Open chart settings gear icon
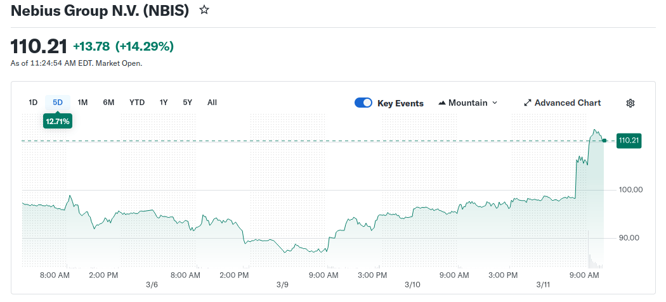The image size is (666, 302). (630, 103)
